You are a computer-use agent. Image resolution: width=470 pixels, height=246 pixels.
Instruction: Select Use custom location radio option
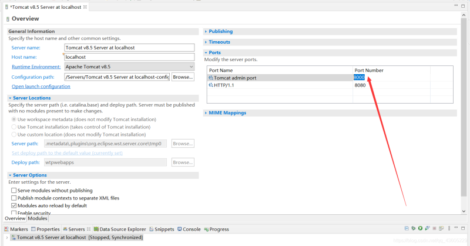pos(14,134)
